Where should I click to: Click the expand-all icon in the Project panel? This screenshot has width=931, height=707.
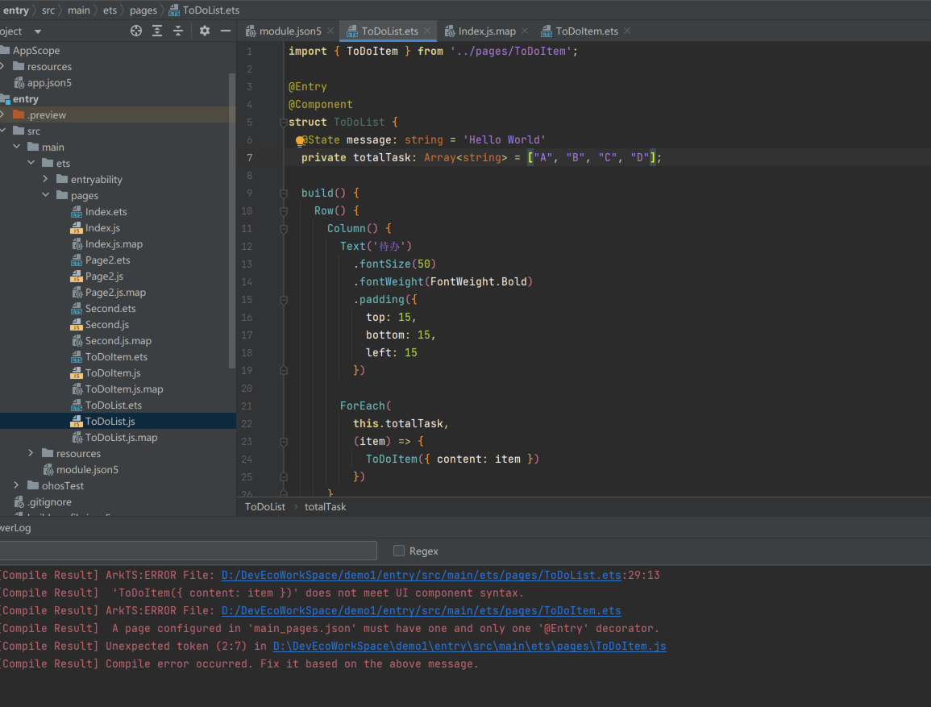[157, 31]
